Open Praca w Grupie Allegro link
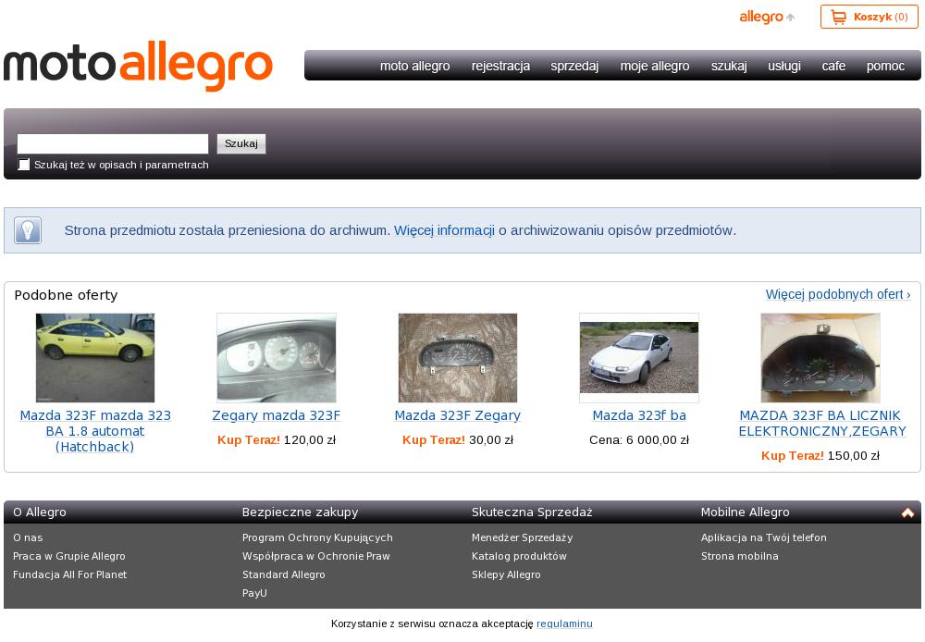 point(69,557)
